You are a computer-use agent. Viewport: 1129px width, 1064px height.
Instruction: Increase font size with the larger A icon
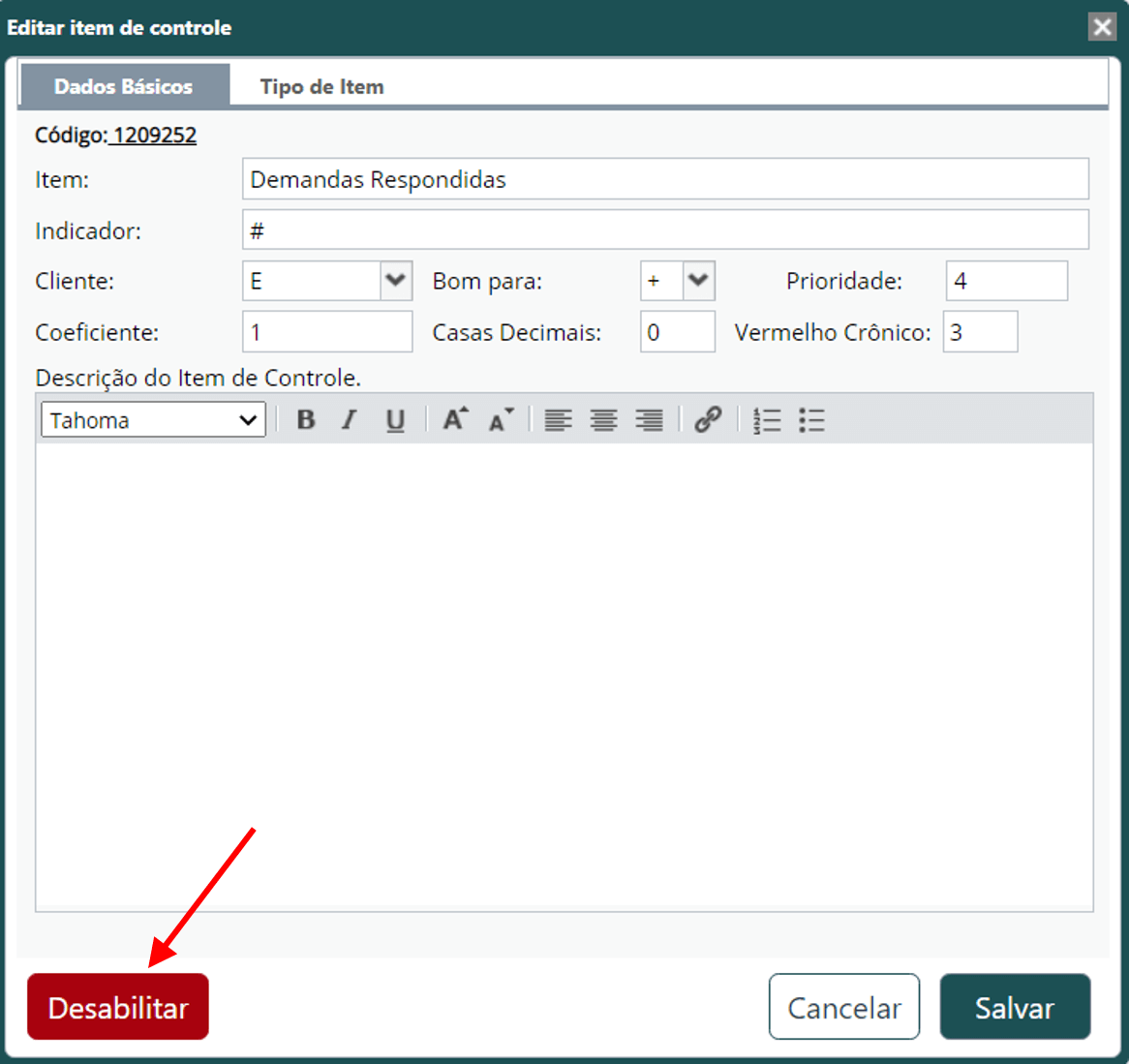pyautogui.click(x=455, y=419)
